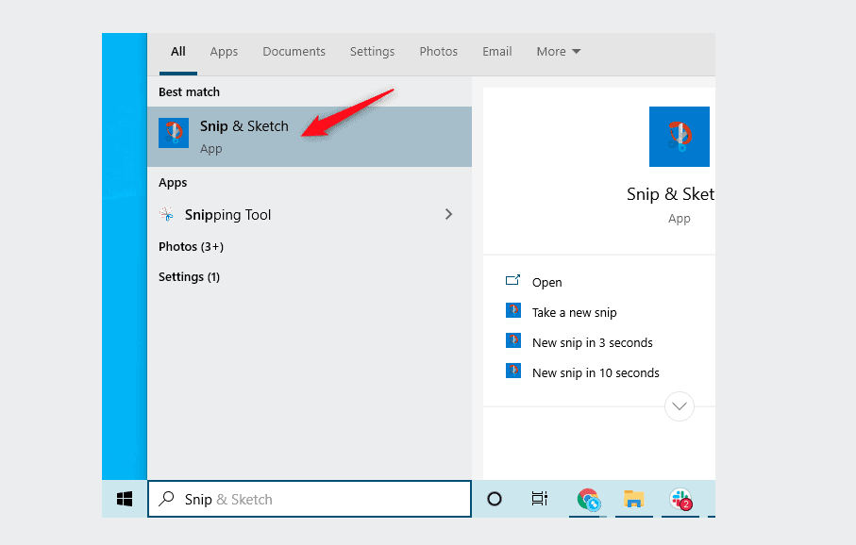This screenshot has height=545, width=856.
Task: Open Snip & Sketch best match result
Action: click(243, 136)
